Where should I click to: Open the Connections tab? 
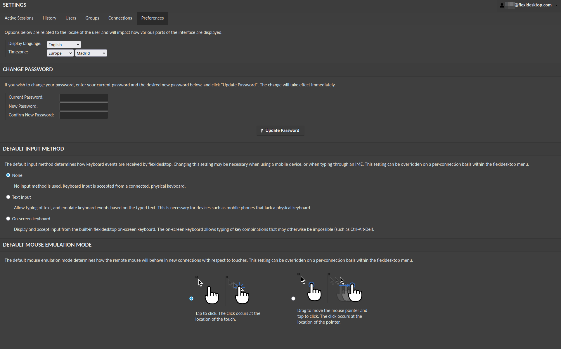(120, 18)
